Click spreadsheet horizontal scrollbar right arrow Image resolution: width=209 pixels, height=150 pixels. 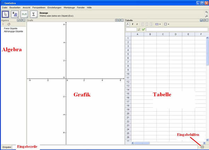[x=204, y=143]
